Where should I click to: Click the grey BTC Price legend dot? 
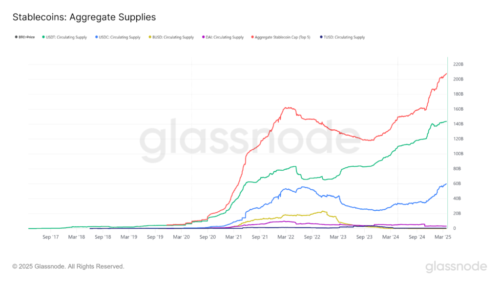pos(16,37)
